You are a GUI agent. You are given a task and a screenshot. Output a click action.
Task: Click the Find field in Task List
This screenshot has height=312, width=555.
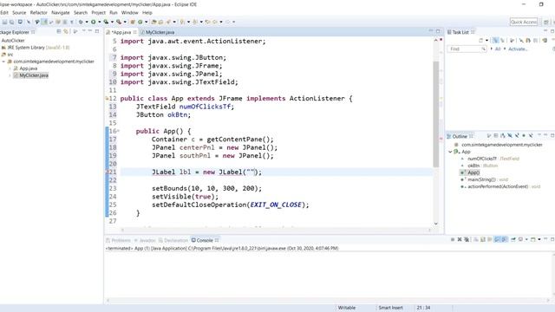click(x=467, y=49)
